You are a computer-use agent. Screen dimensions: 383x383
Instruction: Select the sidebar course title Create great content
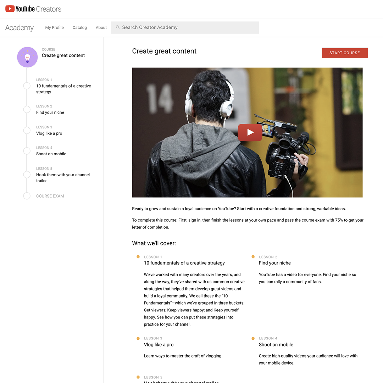pyautogui.click(x=63, y=55)
